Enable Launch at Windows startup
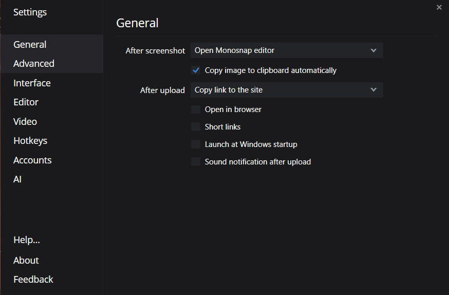 [x=196, y=144]
